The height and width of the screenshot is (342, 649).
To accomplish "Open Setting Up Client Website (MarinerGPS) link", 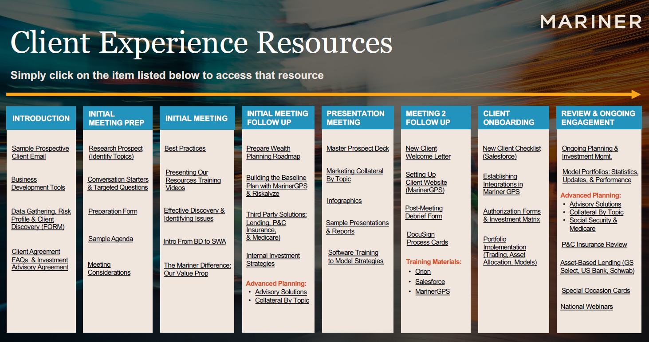I will [426, 183].
